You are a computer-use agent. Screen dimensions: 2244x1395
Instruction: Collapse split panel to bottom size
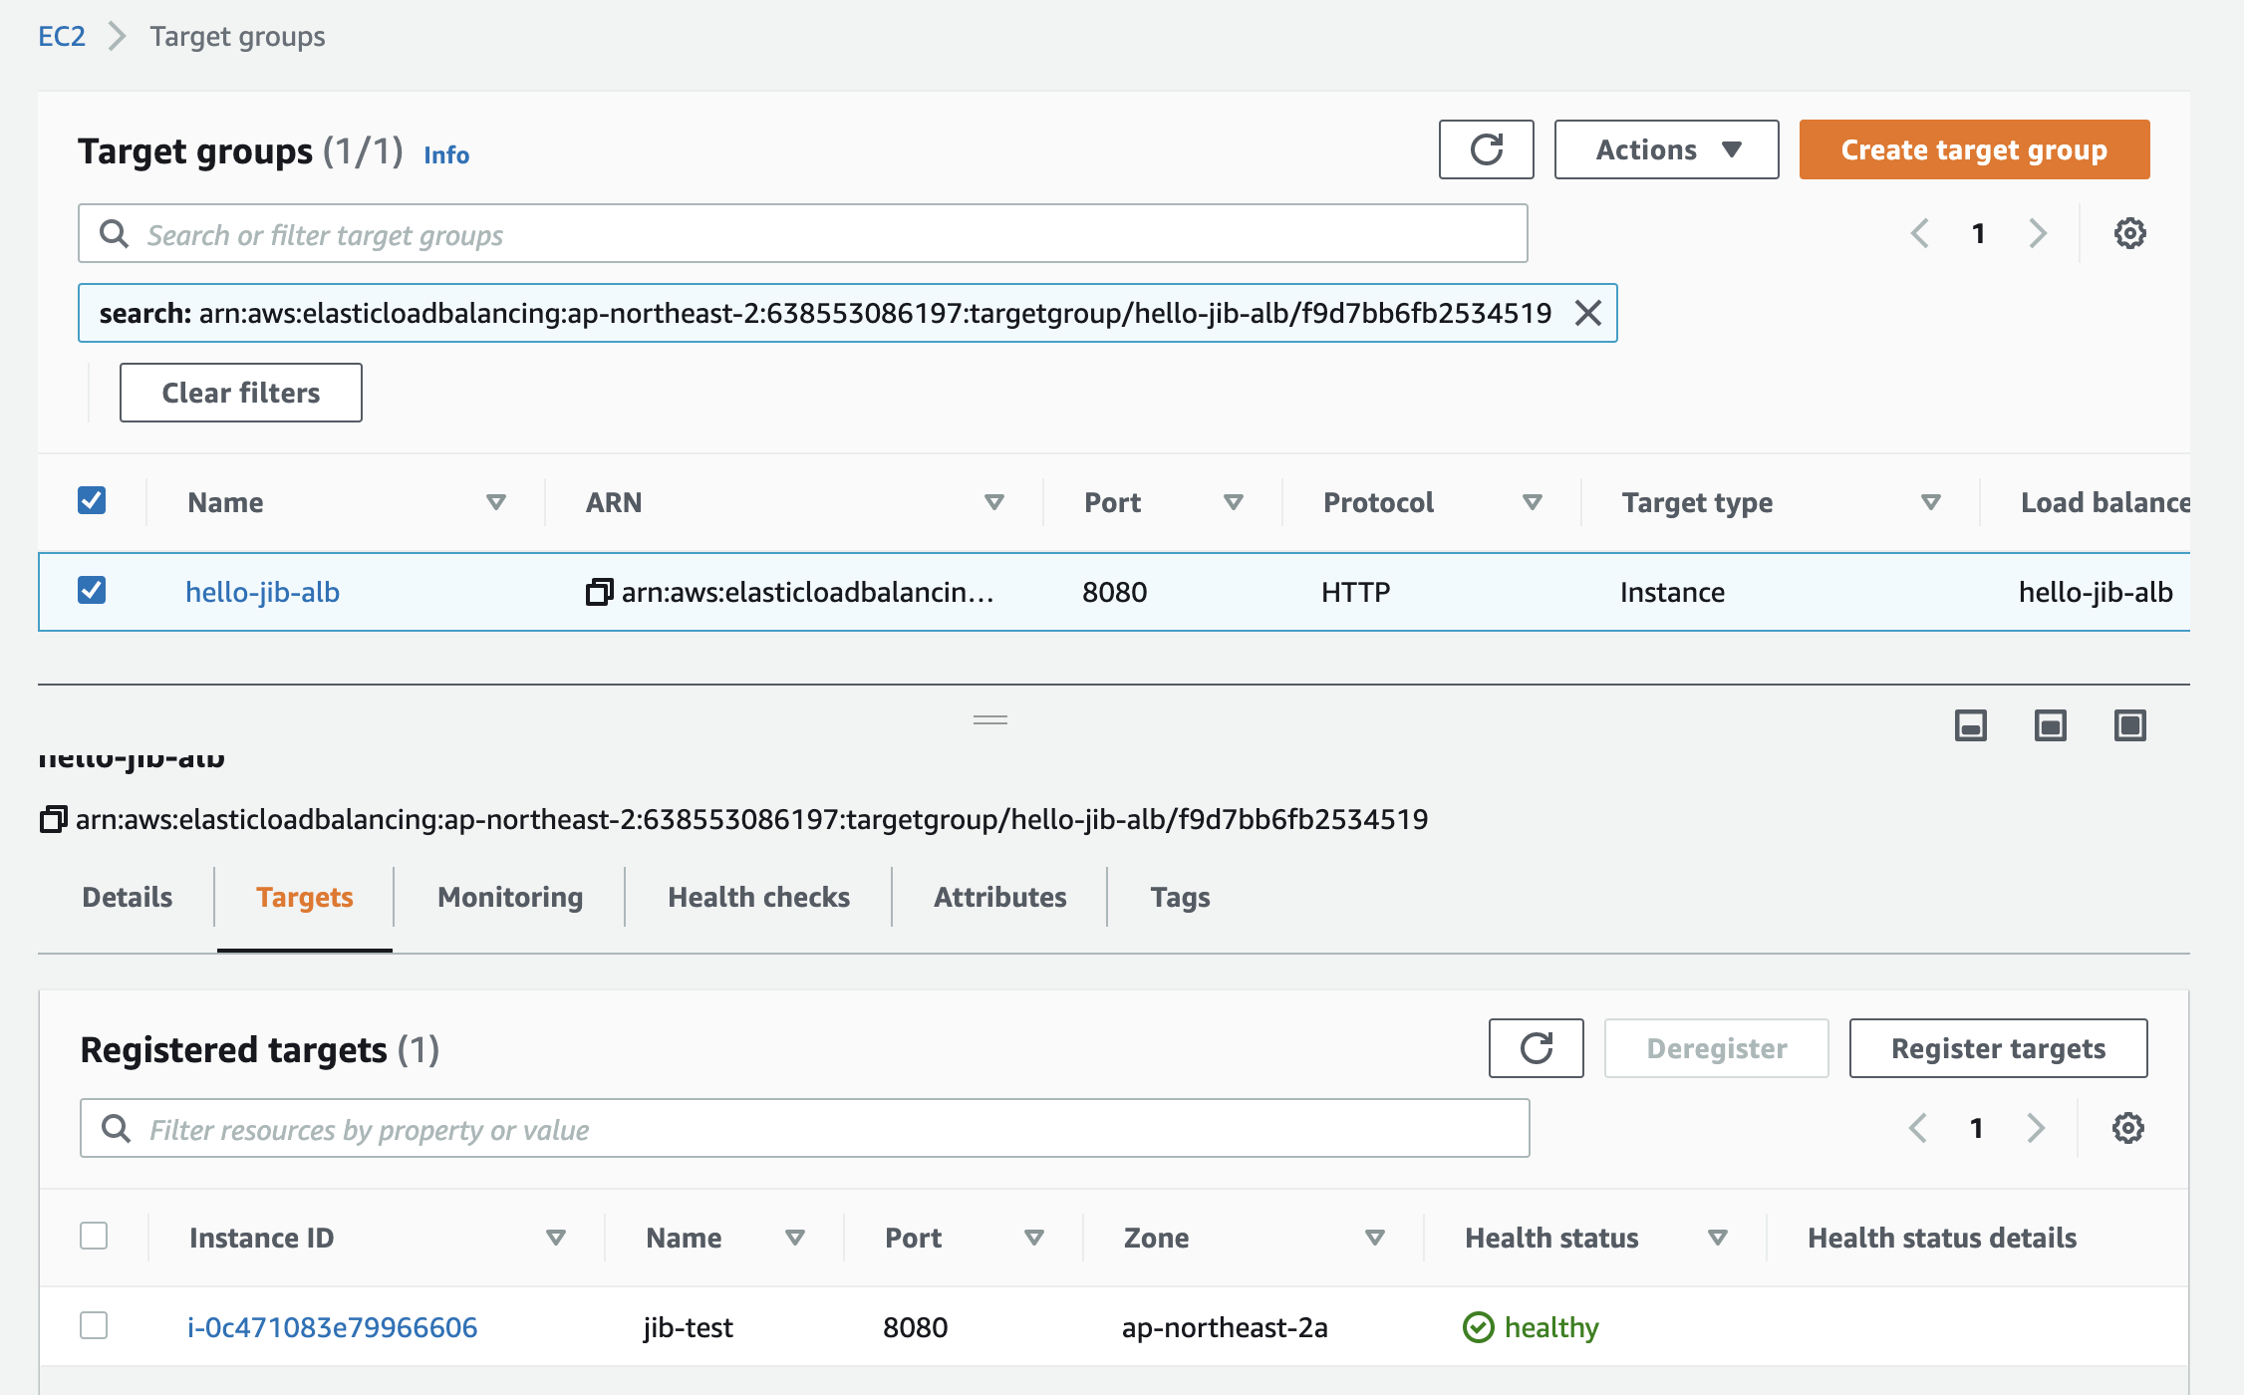1970,724
